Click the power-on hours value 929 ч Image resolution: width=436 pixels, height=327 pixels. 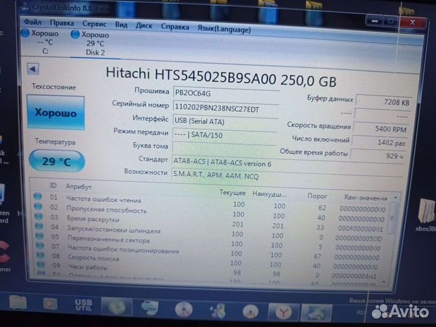click(378, 156)
